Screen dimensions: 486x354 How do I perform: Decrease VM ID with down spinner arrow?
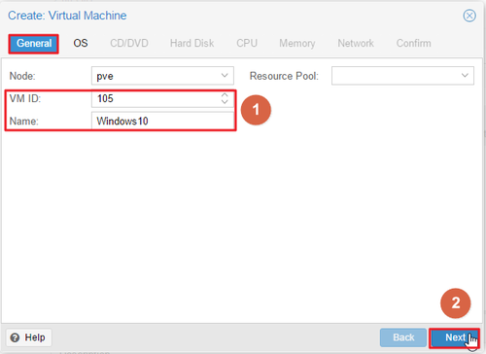pos(225,102)
